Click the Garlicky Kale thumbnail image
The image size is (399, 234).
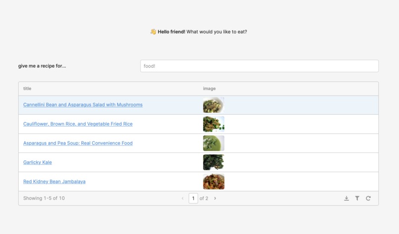point(213,162)
